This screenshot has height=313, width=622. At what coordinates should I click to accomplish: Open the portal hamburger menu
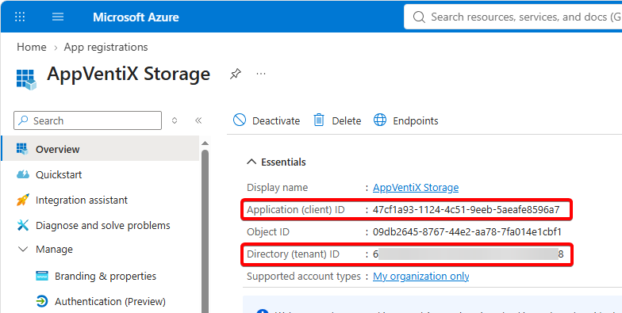pyautogui.click(x=58, y=17)
